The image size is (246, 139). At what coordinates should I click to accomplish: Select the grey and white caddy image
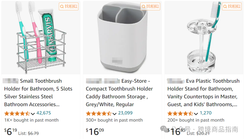(123, 38)
